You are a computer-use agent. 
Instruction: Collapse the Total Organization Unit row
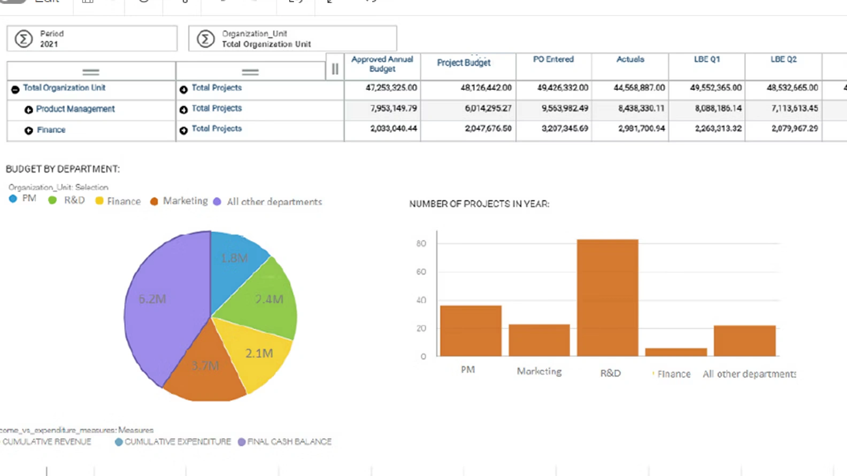[x=16, y=89]
